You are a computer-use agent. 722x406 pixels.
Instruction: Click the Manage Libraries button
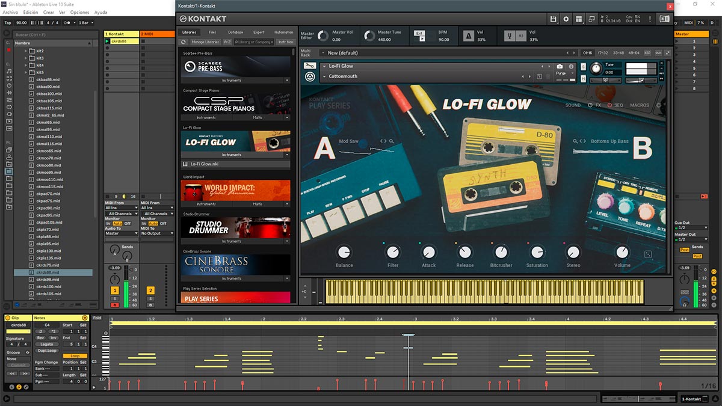(206, 42)
